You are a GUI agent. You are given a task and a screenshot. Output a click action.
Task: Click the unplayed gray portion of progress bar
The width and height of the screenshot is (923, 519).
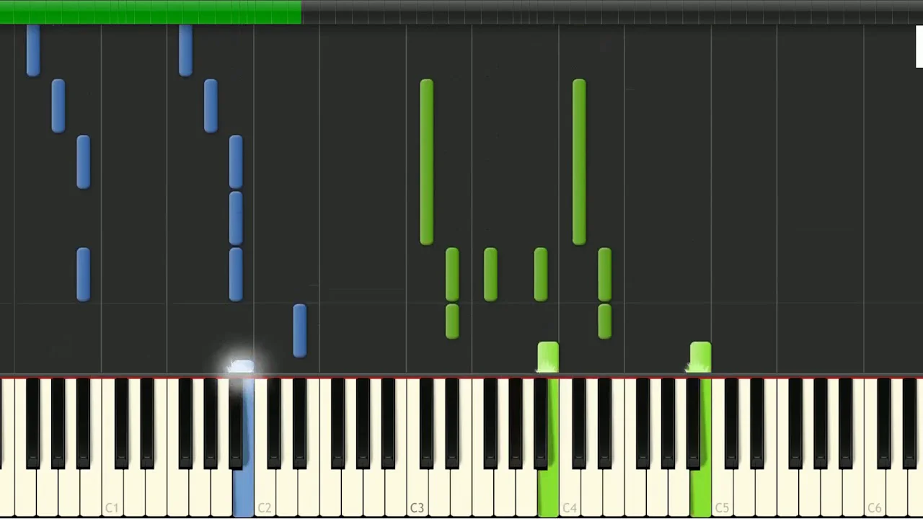pos(612,12)
